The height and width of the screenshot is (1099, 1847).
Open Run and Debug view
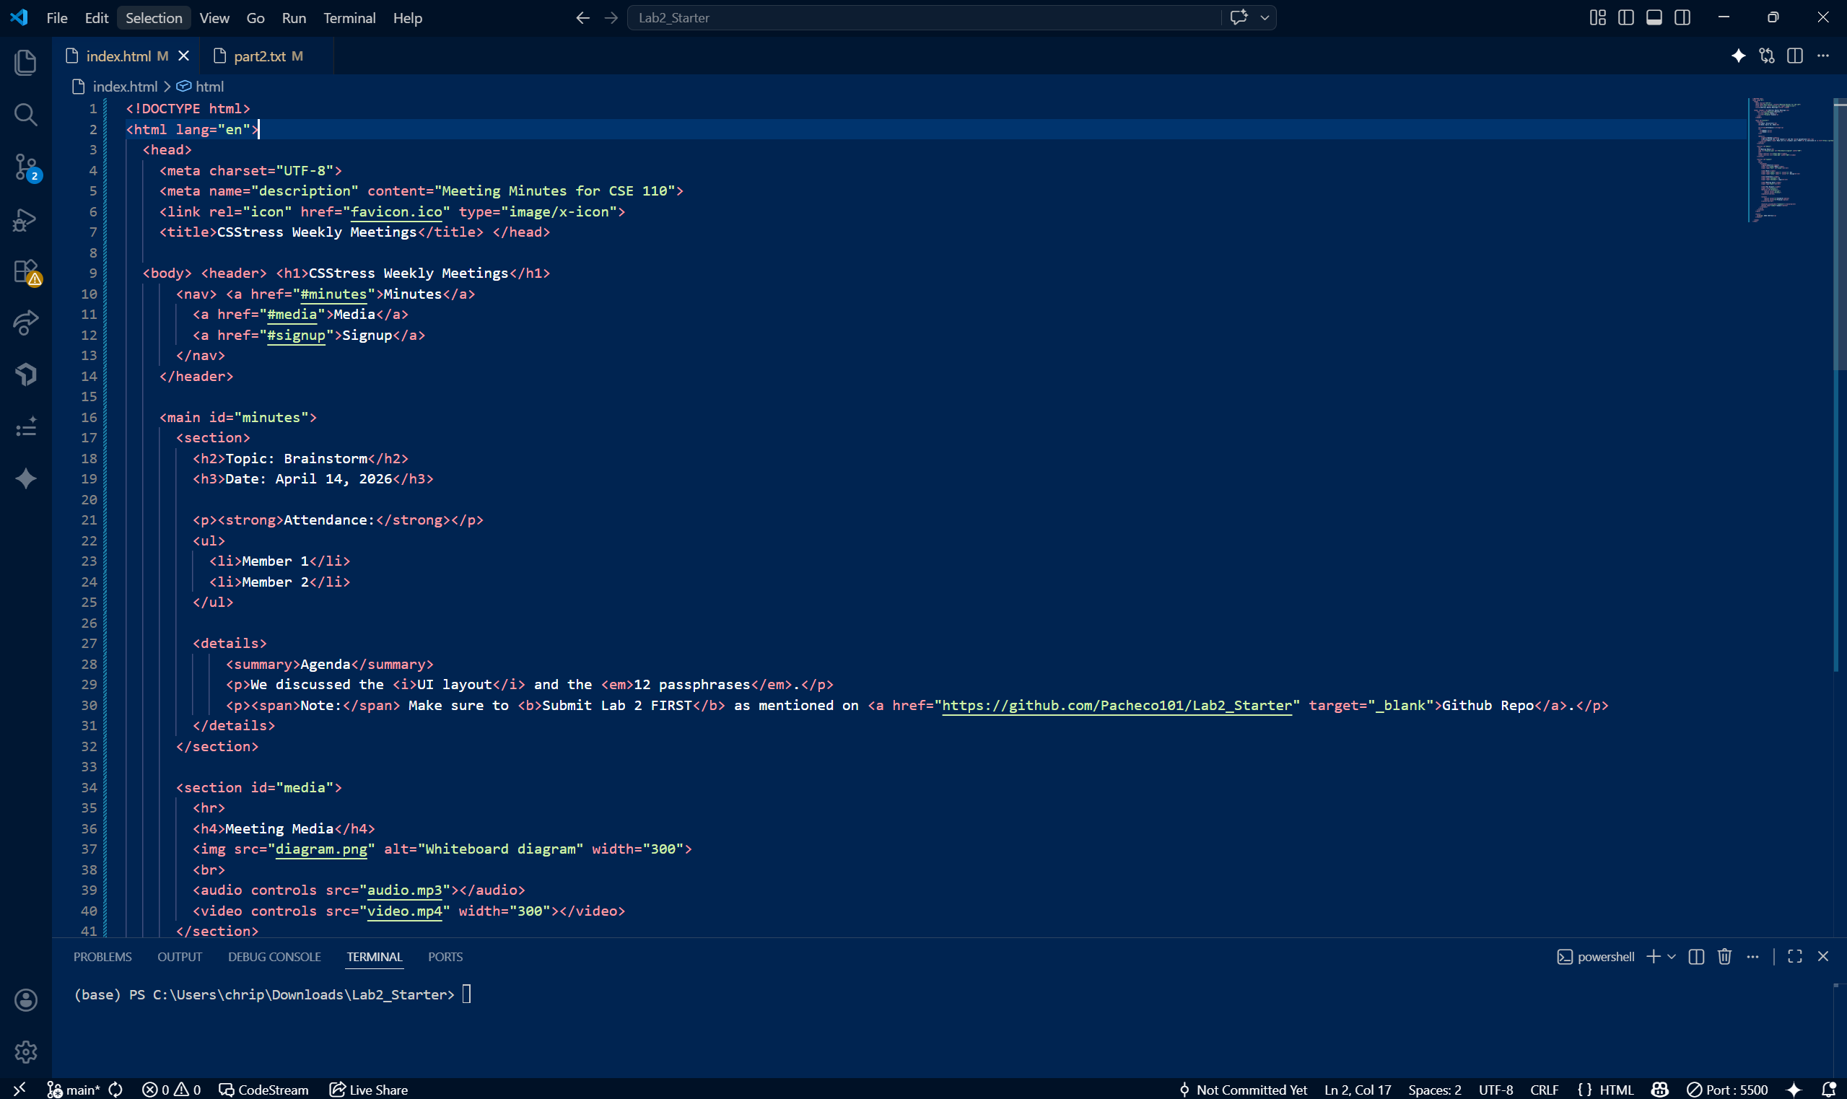(x=25, y=219)
